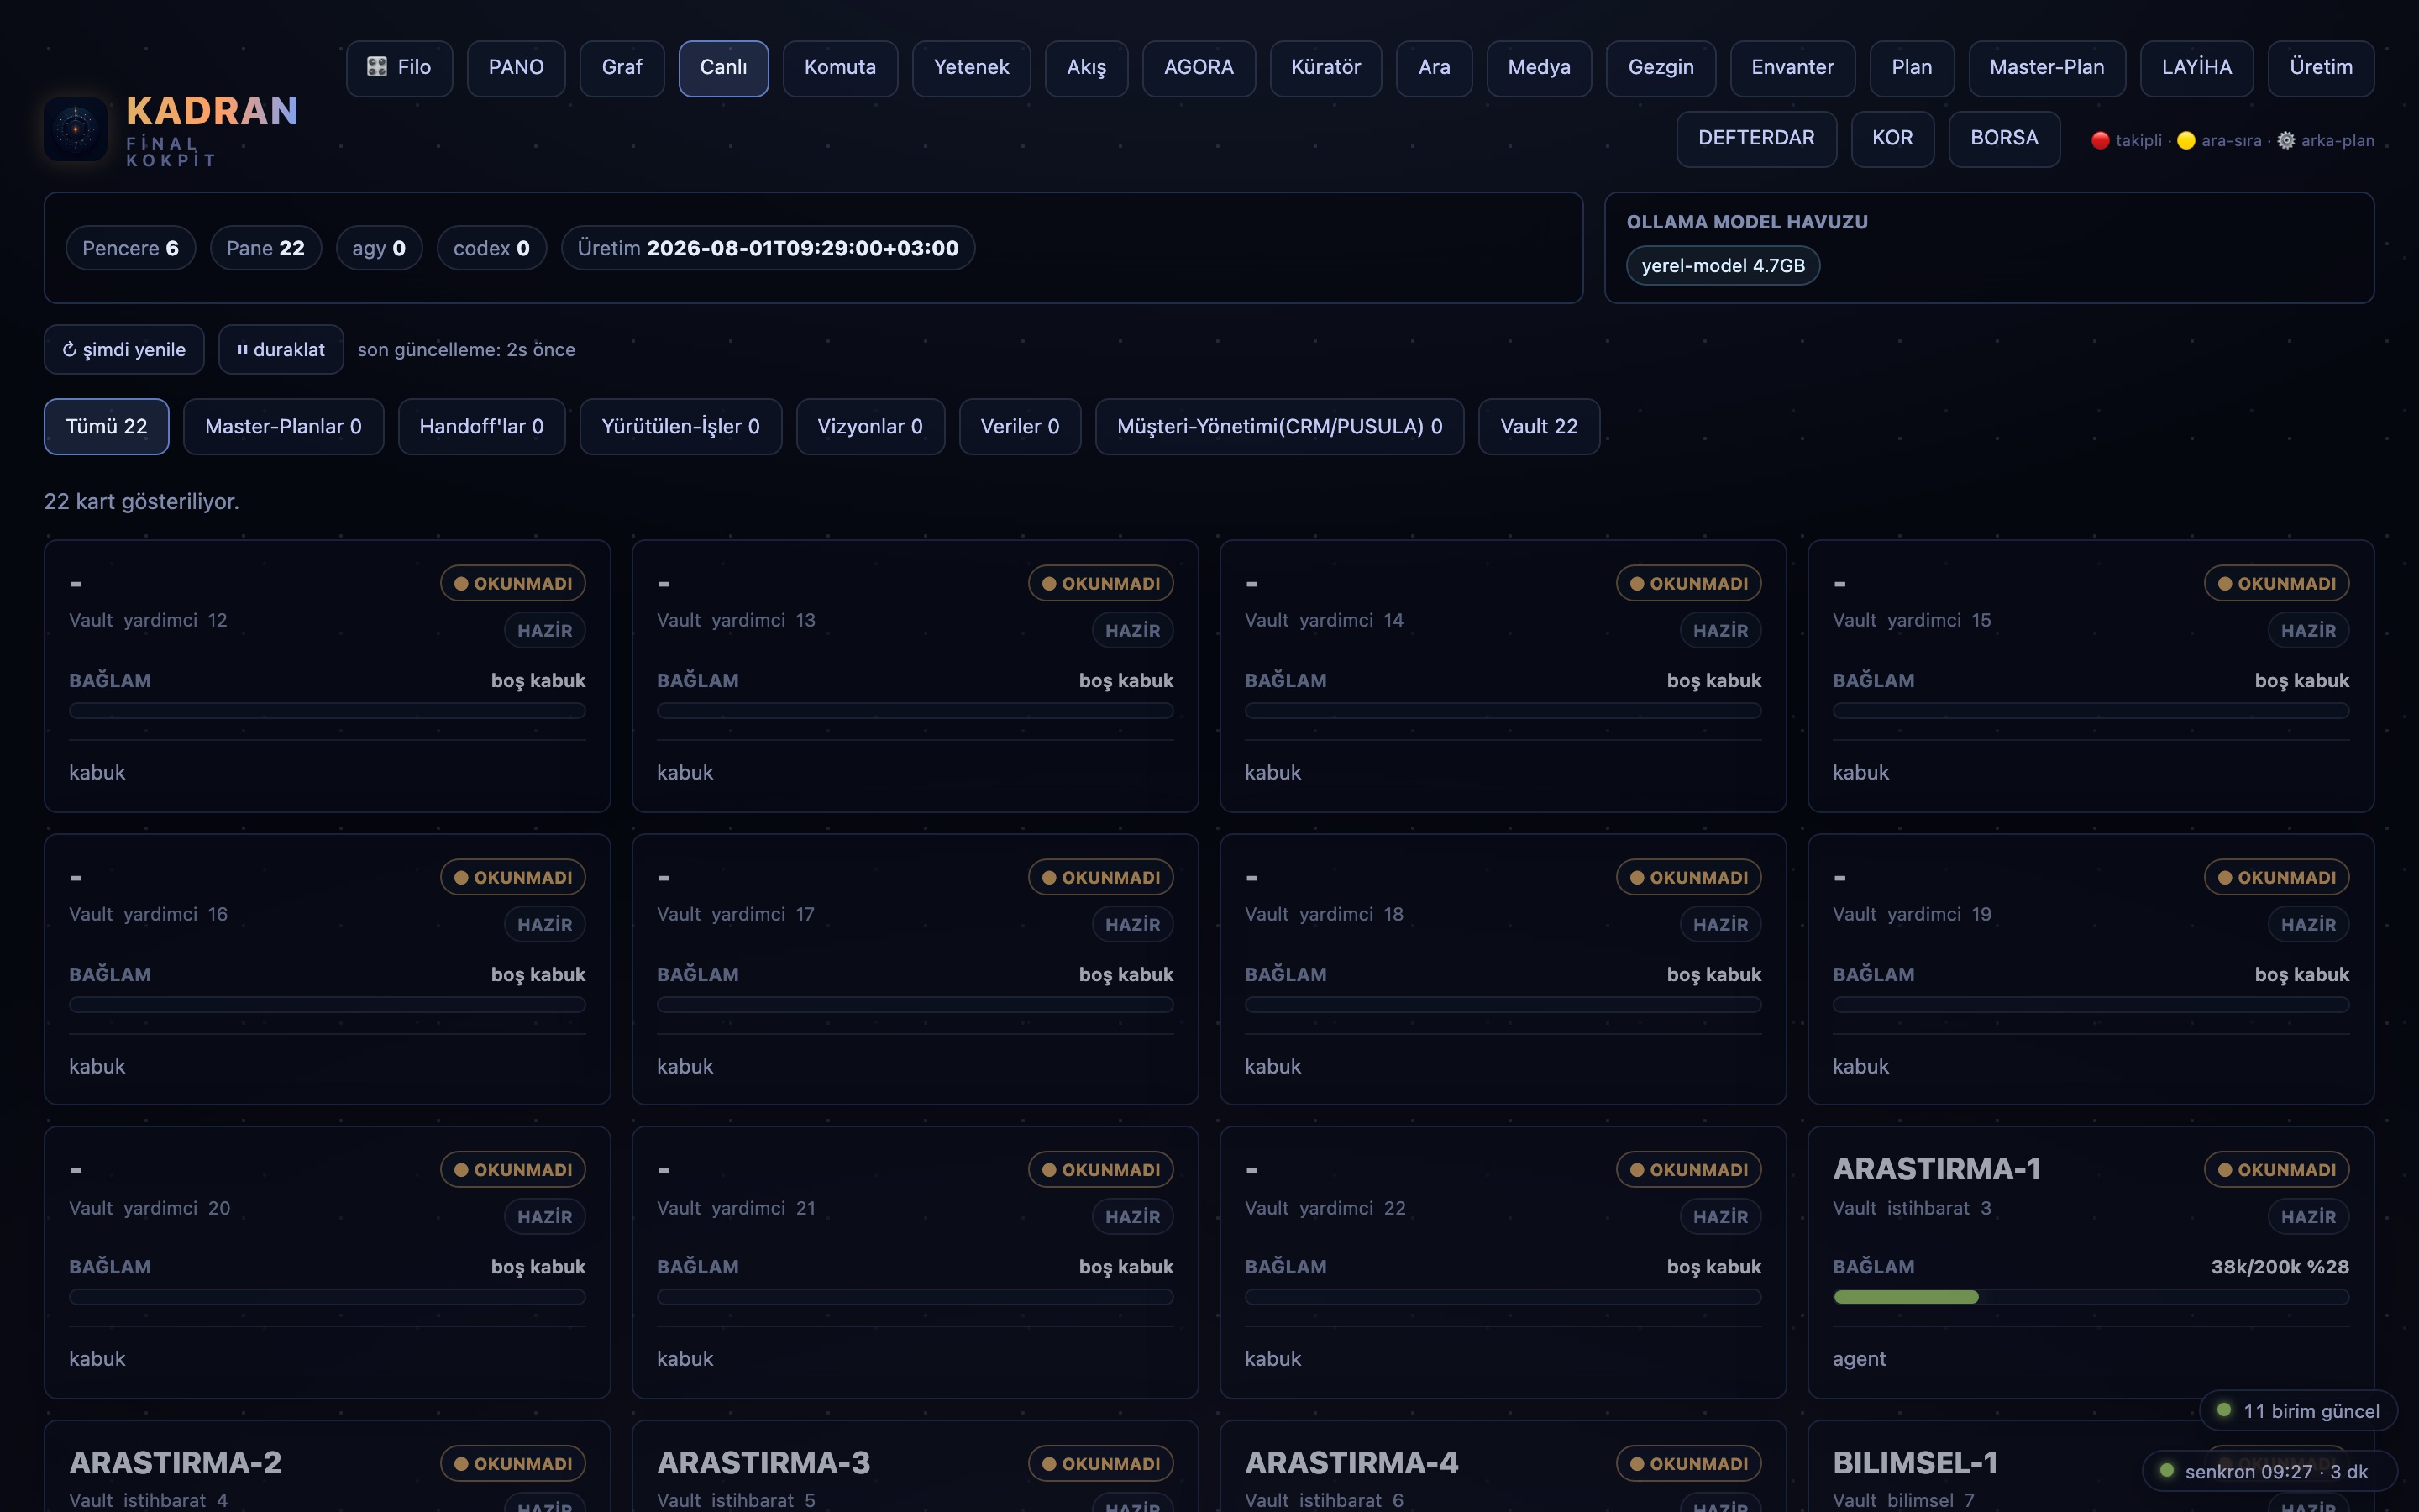Filter cards by Müşteri-Yönetimi(CRM/PUSULA) 0
This screenshot has width=2419, height=1512.
pos(1279,427)
